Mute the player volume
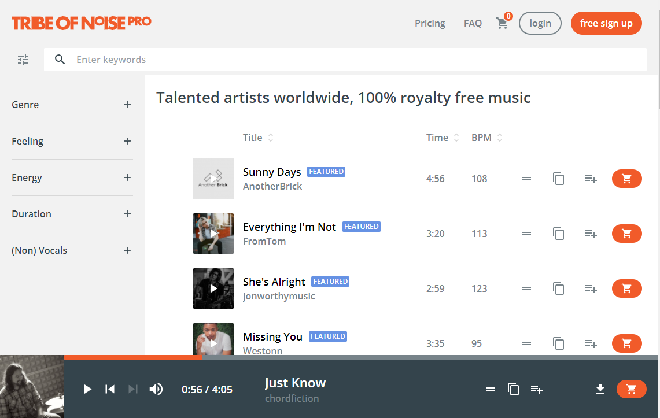660x418 pixels. 156,389
